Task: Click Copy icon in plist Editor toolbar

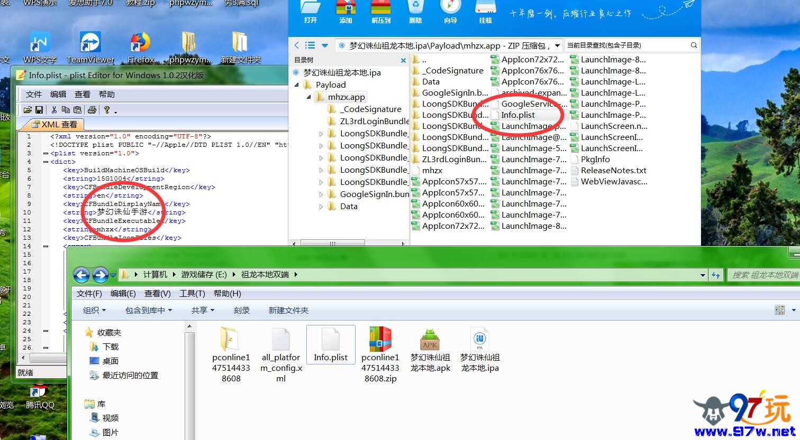Action: 66,110
